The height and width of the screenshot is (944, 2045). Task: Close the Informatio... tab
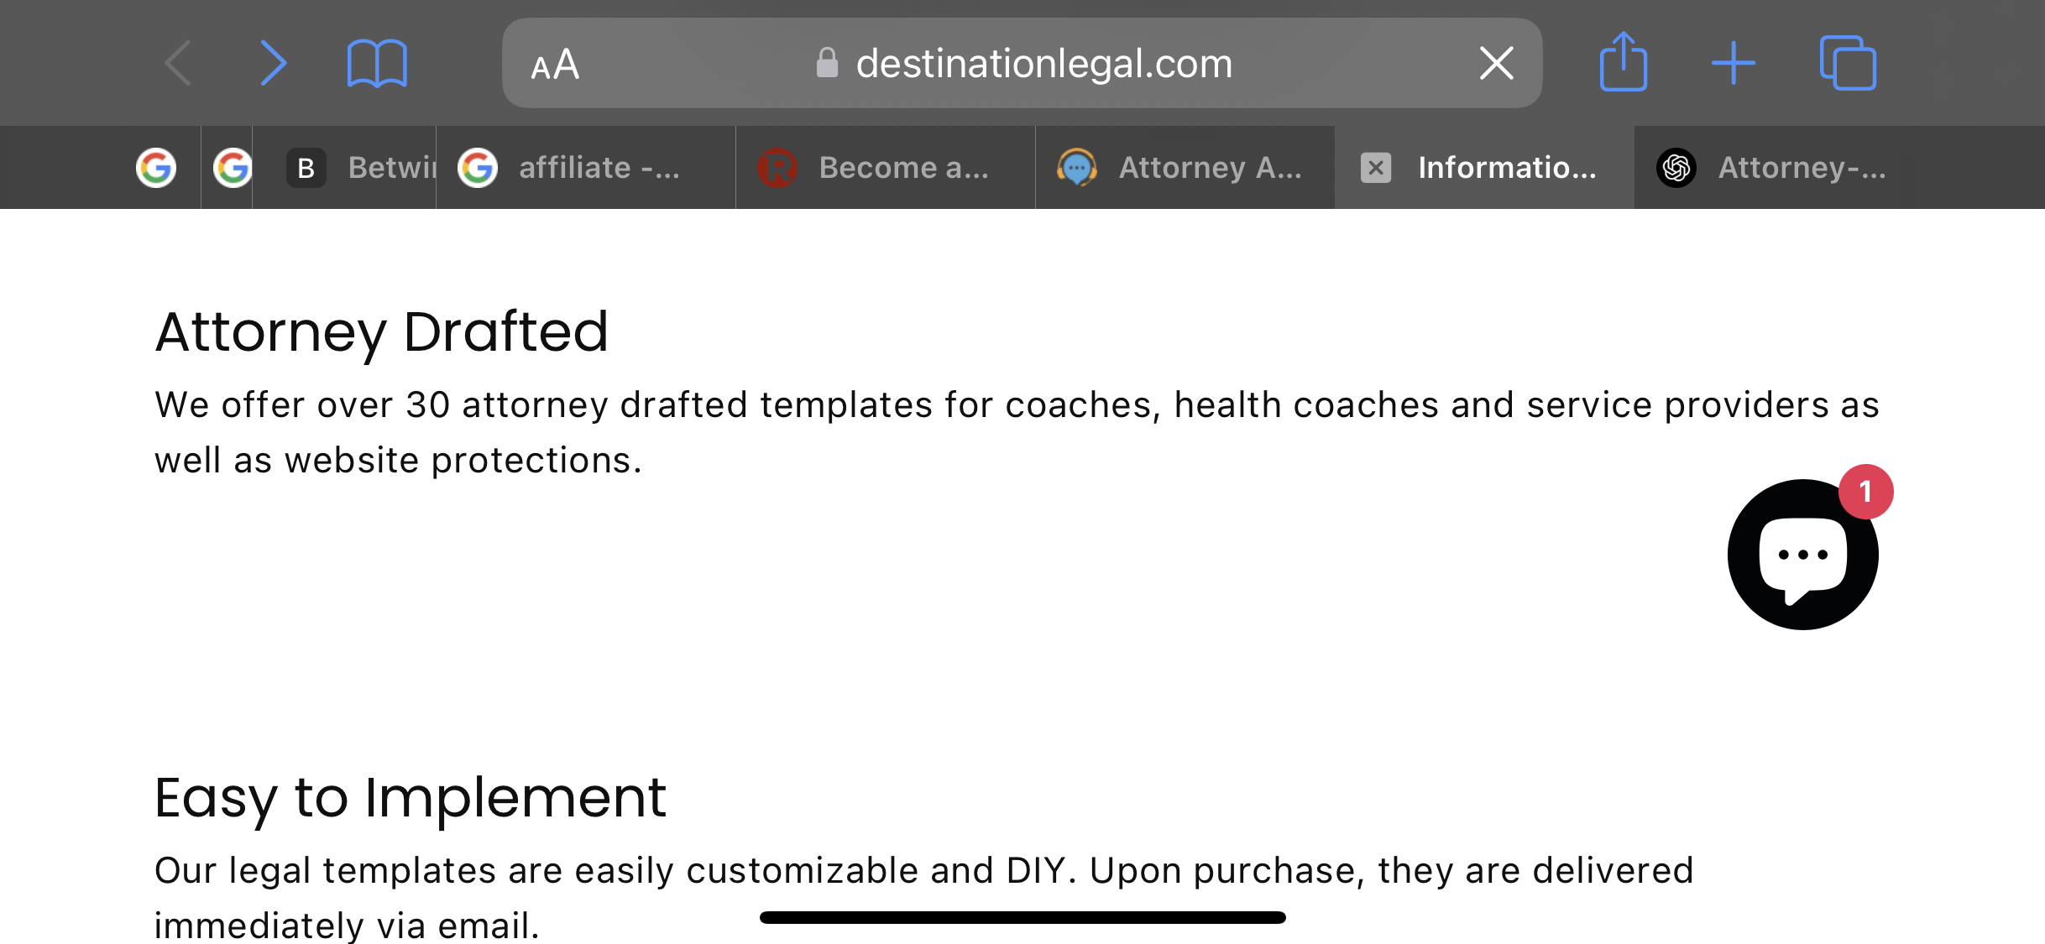1375,168
